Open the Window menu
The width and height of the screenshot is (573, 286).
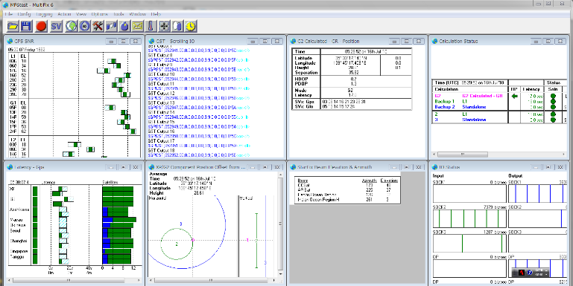pos(138,14)
